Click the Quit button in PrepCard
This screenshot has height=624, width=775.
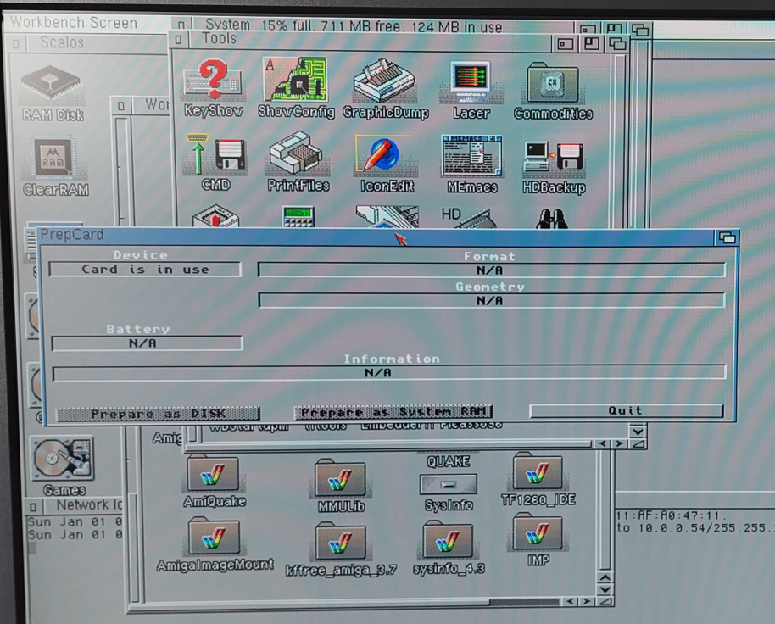click(626, 410)
